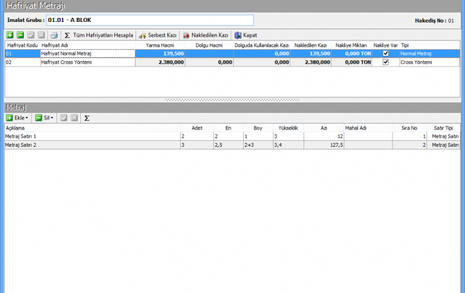Select the Hafriyat Cross Yöntemi row
This screenshot has width=465, height=293.
pos(86,62)
